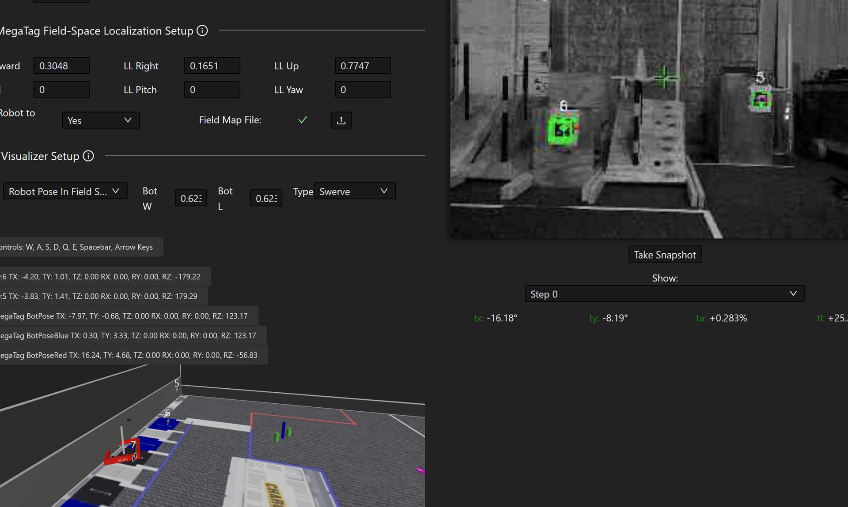Image resolution: width=848 pixels, height=507 pixels.
Task: Edit the Bot W width field
Action: (x=191, y=199)
